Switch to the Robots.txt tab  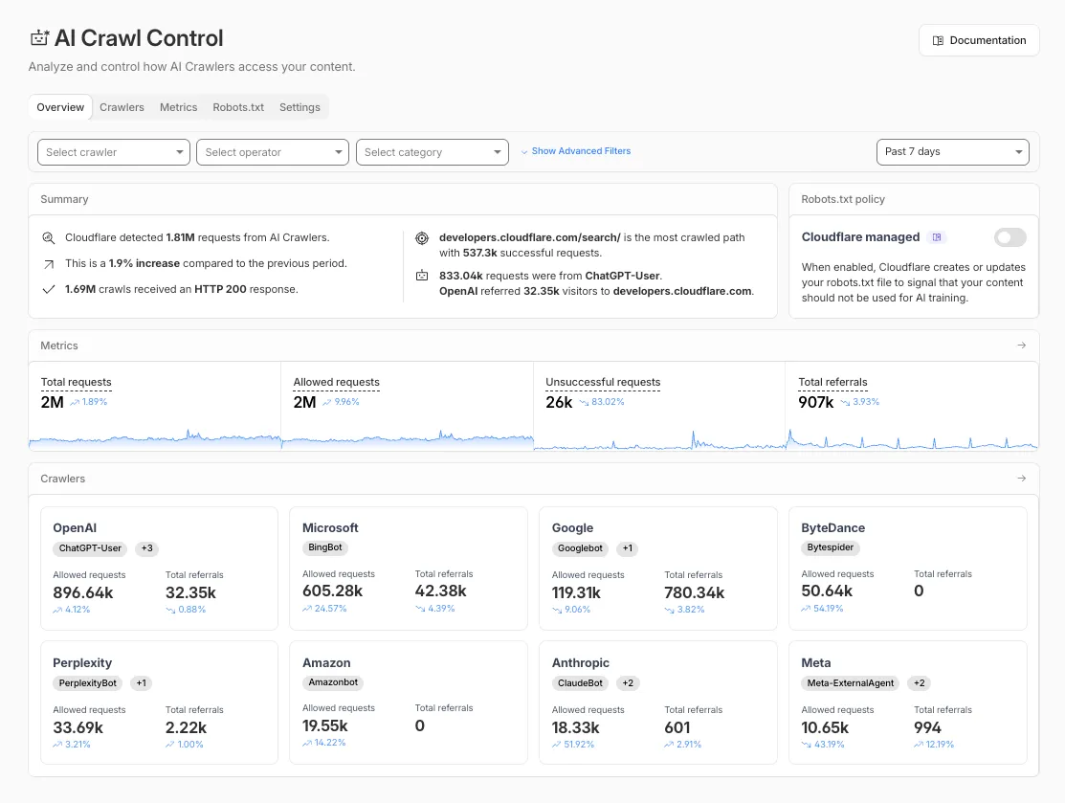tap(237, 107)
